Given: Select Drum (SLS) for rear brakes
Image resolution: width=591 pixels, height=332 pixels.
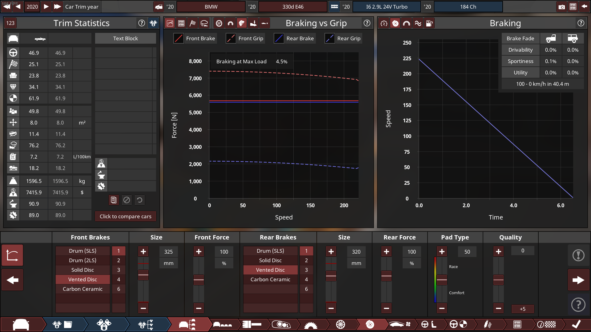Looking at the screenshot, I should pyautogui.click(x=270, y=251).
